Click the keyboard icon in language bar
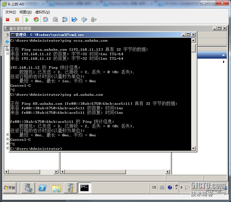231x202 pixels. click(x=162, y=187)
